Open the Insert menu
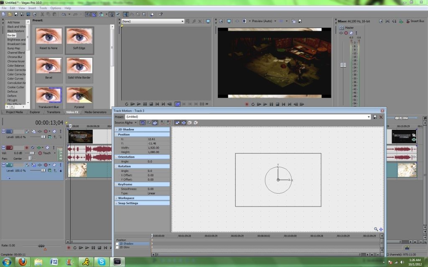Screen dimensions: 428x267 point(32,8)
